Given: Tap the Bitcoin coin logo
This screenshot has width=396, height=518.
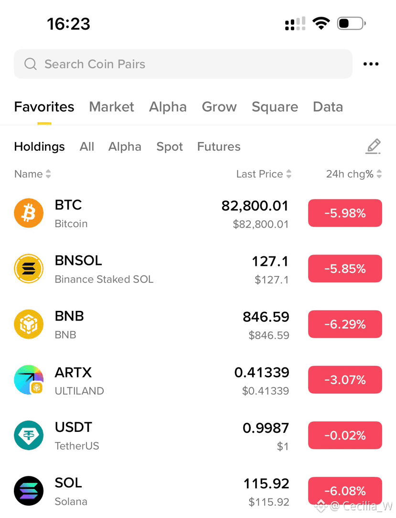Looking at the screenshot, I should tap(29, 213).
